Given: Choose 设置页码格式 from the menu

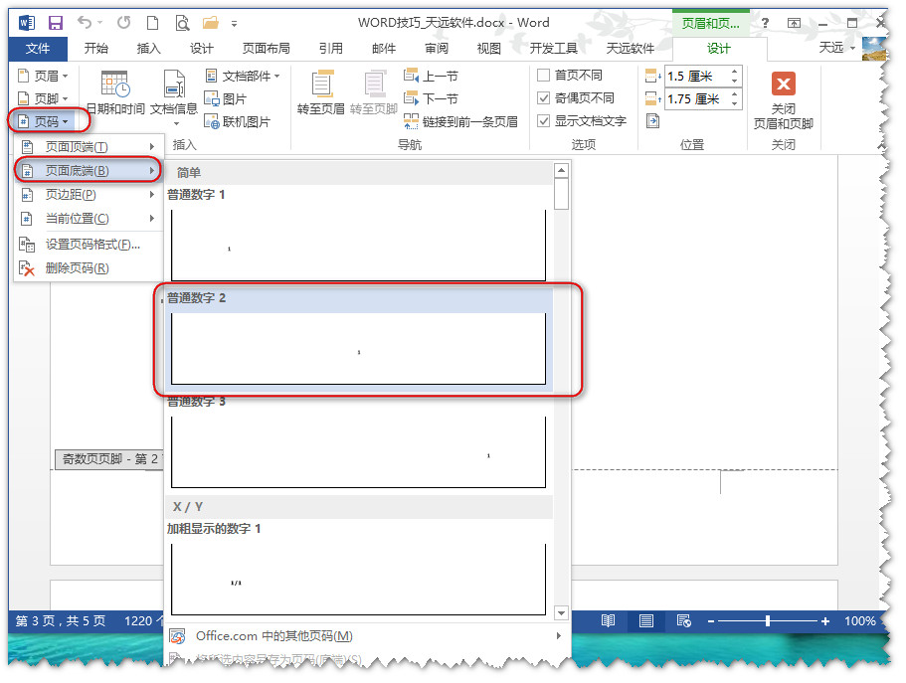Looking at the screenshot, I should click(91, 245).
